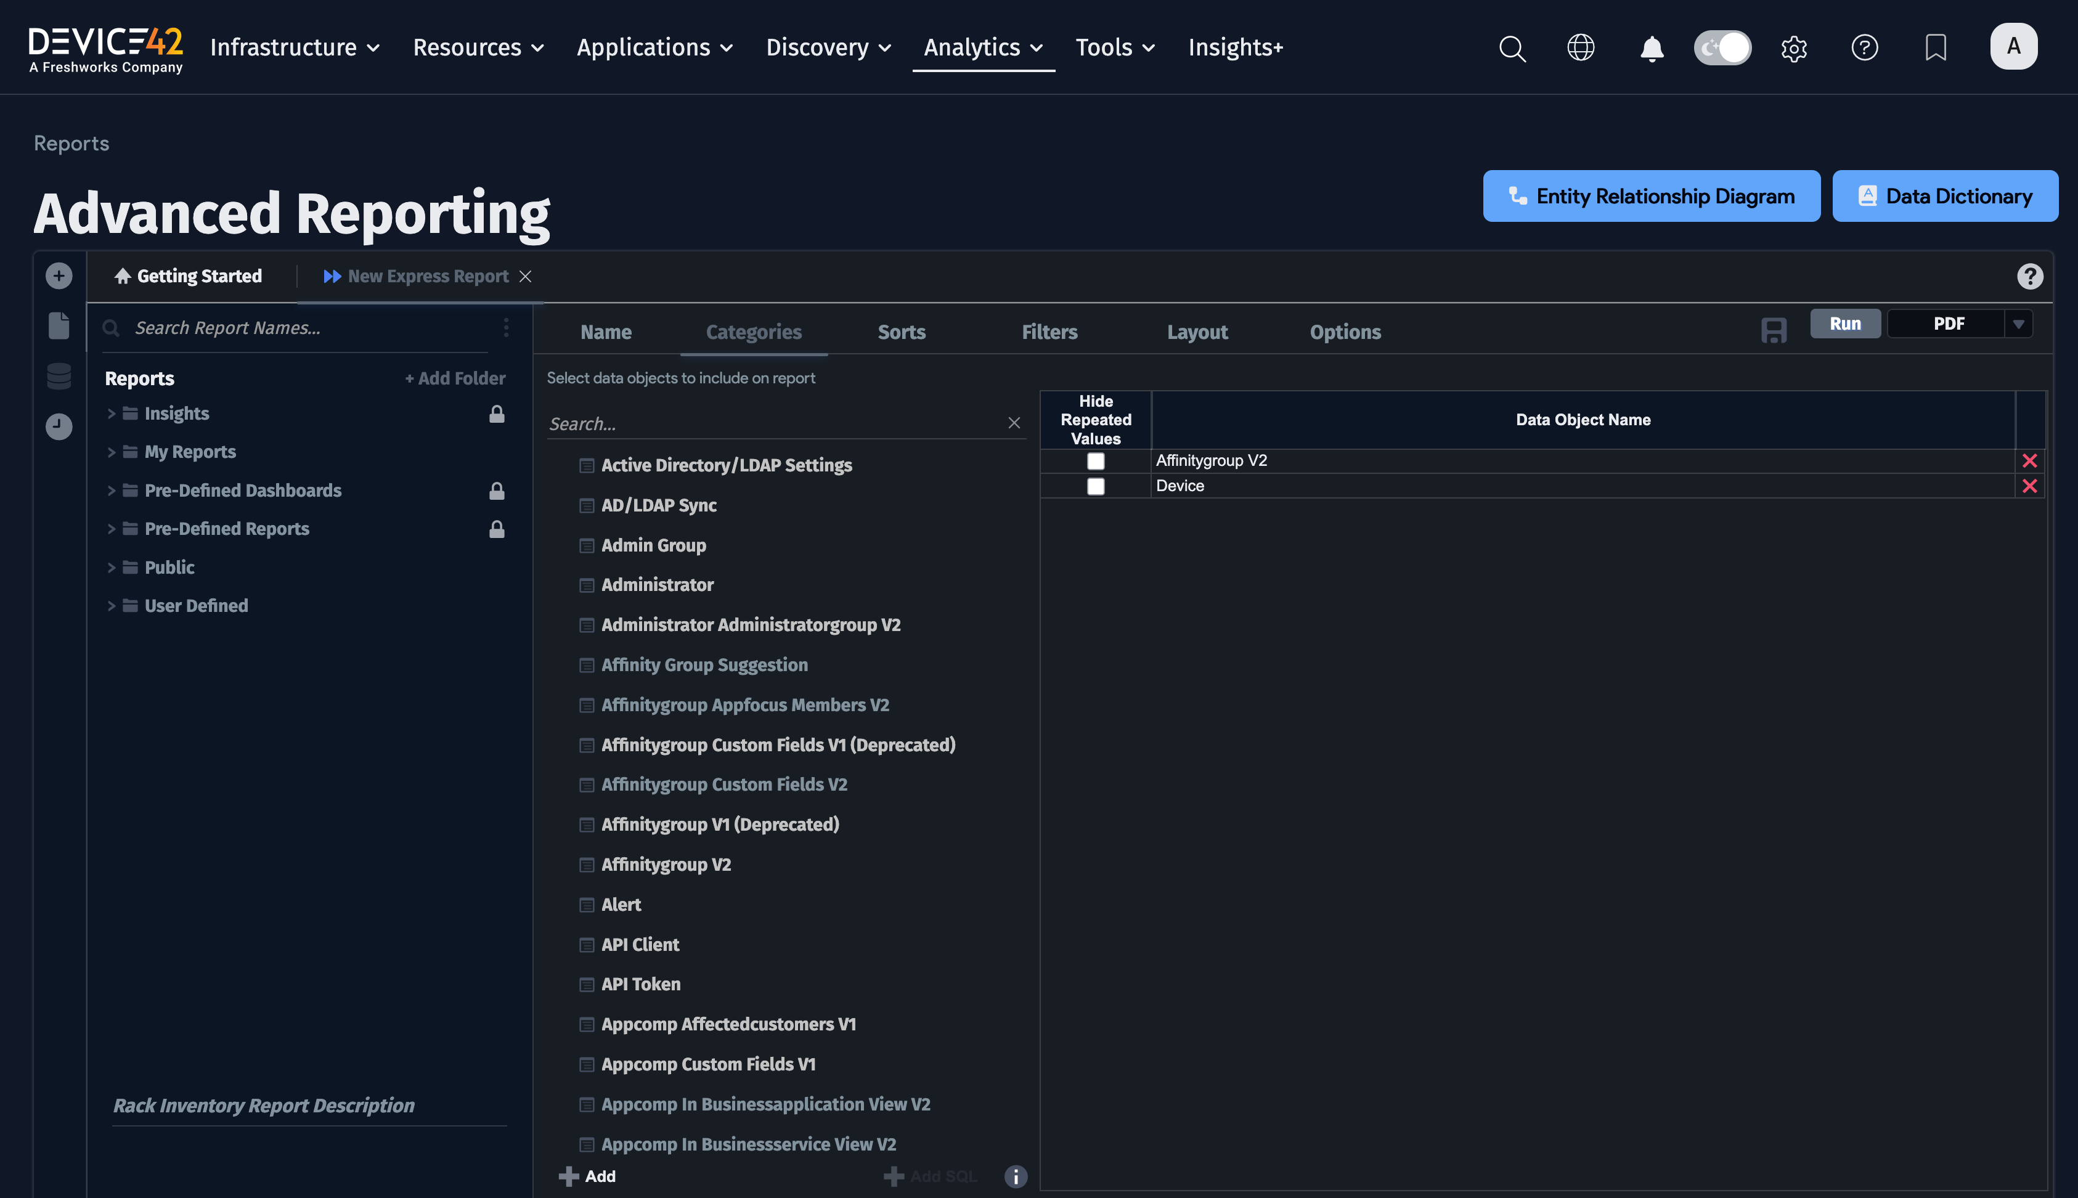This screenshot has width=2078, height=1198.
Task: Switch to the Options tab
Action: (1345, 332)
